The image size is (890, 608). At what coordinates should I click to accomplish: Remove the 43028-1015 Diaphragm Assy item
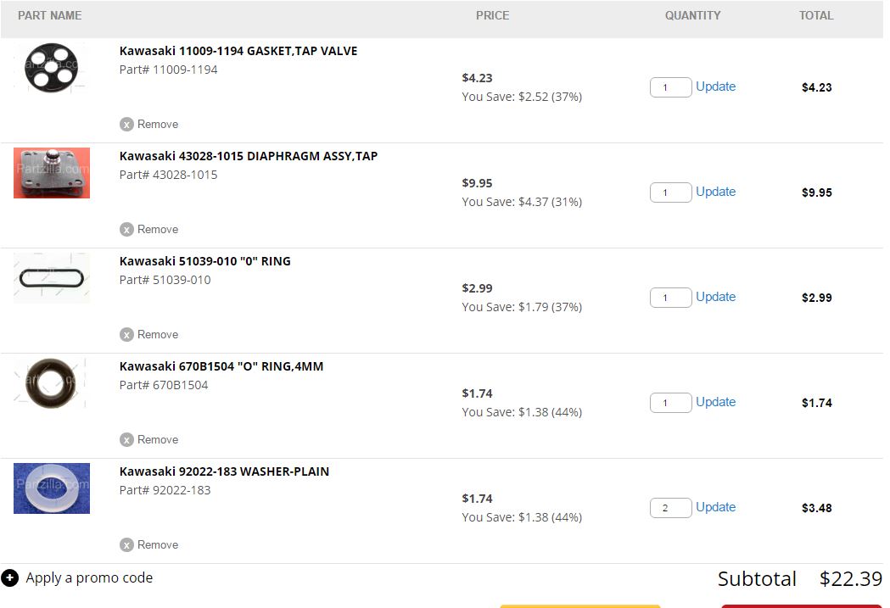pyautogui.click(x=149, y=229)
